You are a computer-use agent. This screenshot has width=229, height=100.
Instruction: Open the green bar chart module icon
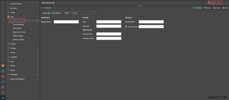point(3,71)
